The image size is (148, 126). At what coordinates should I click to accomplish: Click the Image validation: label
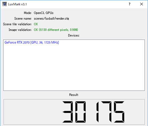[20, 30]
